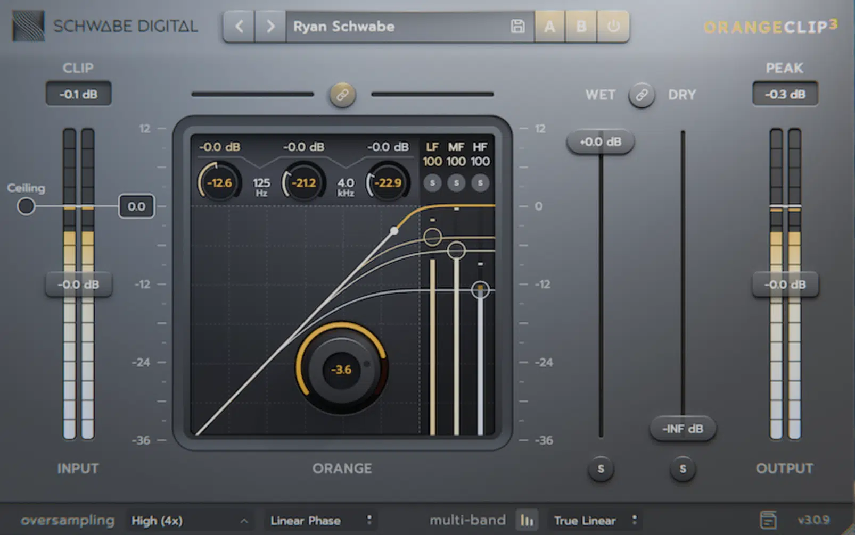Select the A comparison state

549,26
